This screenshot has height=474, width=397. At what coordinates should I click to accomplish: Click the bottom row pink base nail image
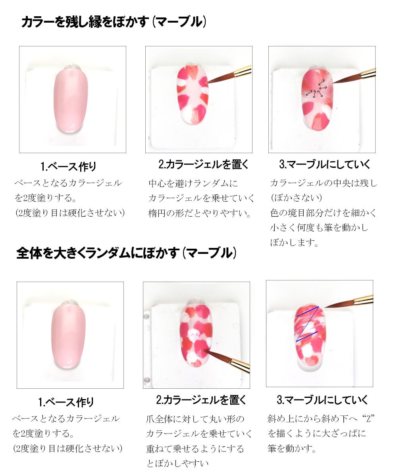[70, 335]
